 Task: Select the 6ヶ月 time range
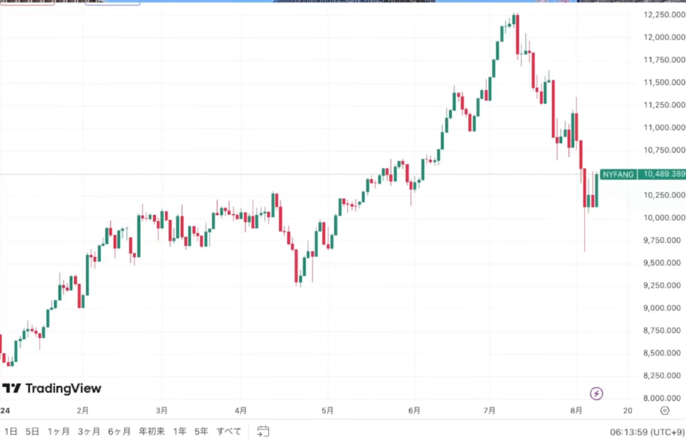point(119,431)
